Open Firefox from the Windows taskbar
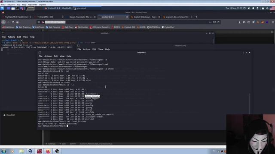Screen dimensions: 275x154 point(48,151)
